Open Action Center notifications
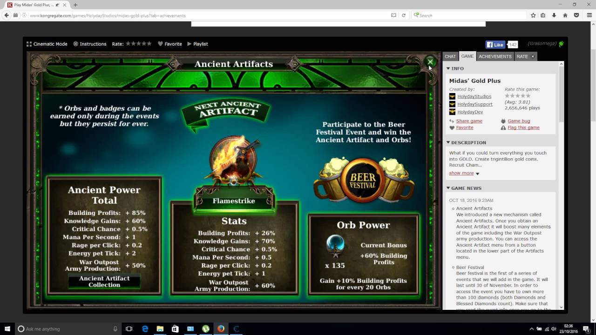Image resolution: width=596 pixels, height=335 pixels. coord(586,329)
